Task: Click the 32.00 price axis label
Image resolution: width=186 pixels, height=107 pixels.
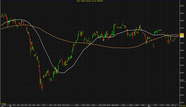Action: point(182,51)
